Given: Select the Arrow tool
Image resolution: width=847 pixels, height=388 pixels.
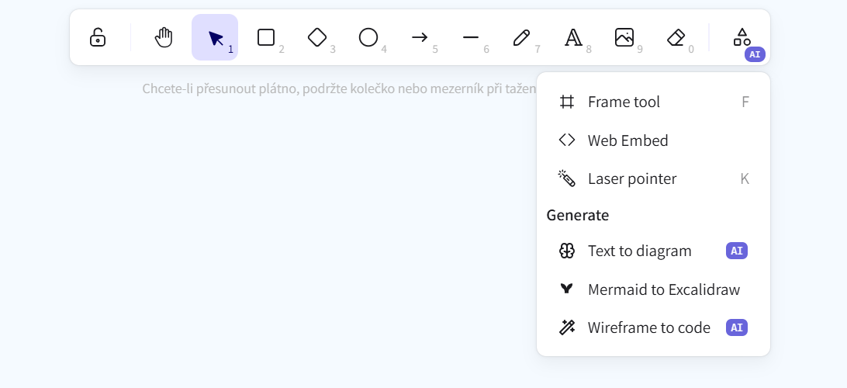Looking at the screenshot, I should coord(420,37).
